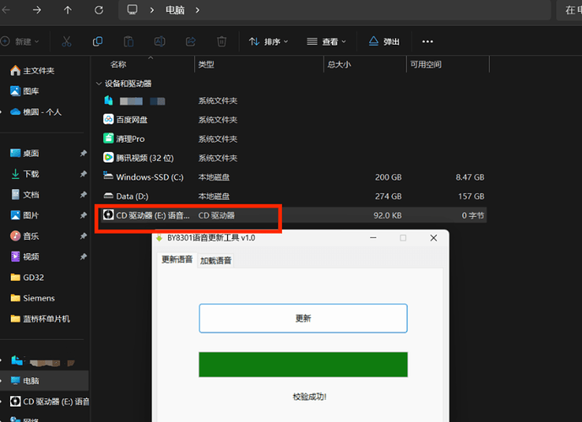Select Windows-SSD (C:) drive
The height and width of the screenshot is (422, 582).
tap(149, 177)
